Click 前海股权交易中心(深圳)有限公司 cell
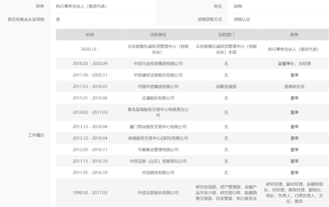This screenshot has height=207, width=329. [158, 138]
